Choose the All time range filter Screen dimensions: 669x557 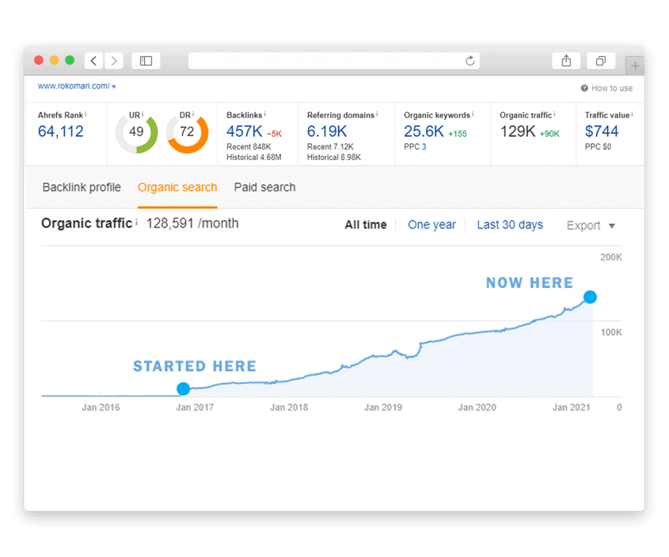(365, 225)
